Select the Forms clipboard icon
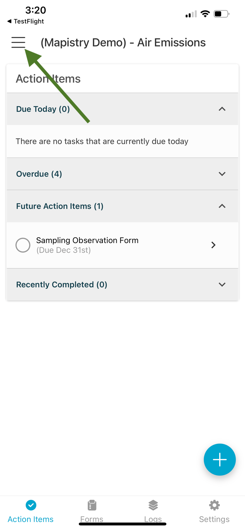The image size is (245, 530). point(92,505)
